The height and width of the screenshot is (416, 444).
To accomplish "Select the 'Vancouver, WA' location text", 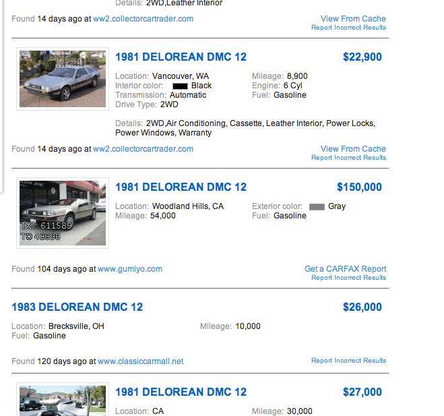I will (181, 76).
